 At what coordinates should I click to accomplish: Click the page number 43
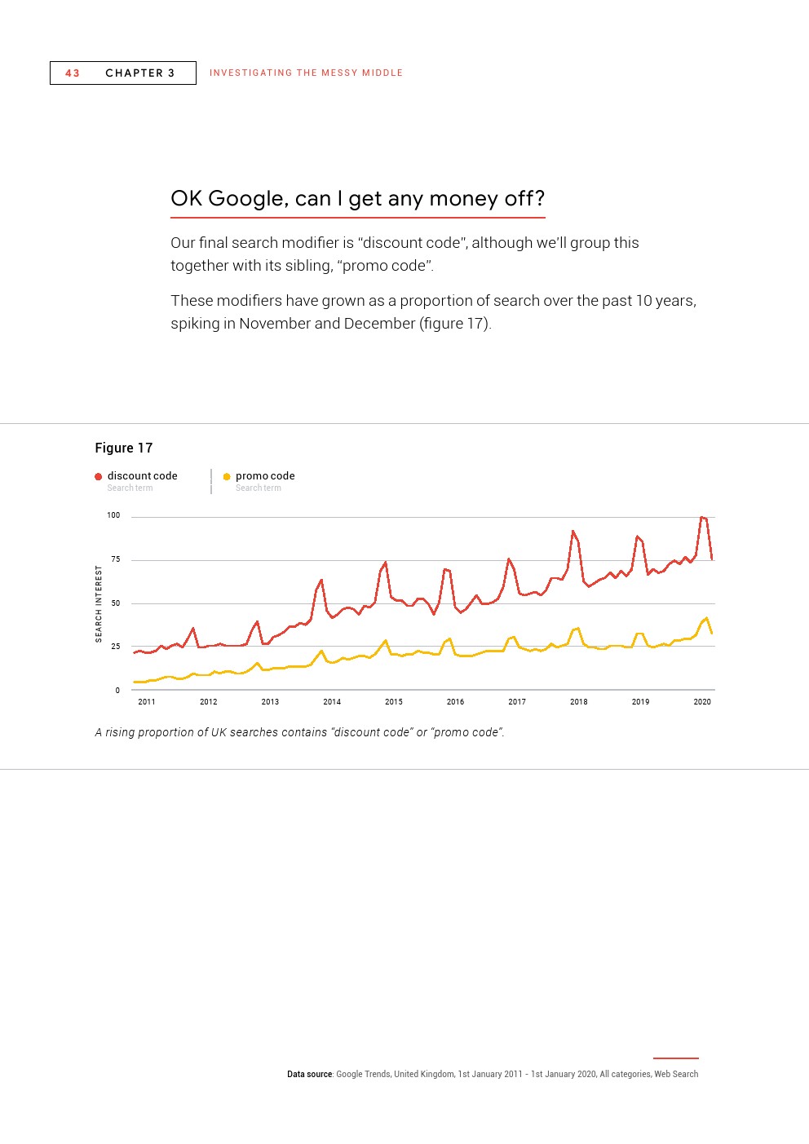pyautogui.click(x=73, y=73)
